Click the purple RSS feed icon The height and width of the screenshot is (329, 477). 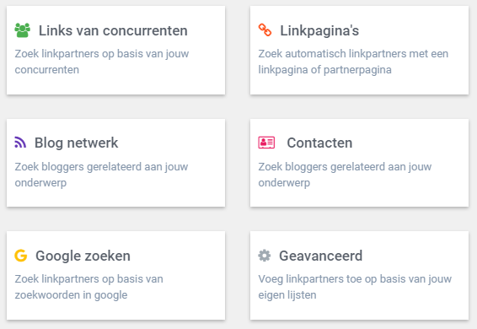pyautogui.click(x=20, y=143)
